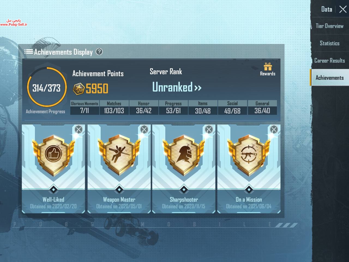Open the Statistics tab
Image resolution: width=349 pixels, height=262 pixels.
(330, 43)
